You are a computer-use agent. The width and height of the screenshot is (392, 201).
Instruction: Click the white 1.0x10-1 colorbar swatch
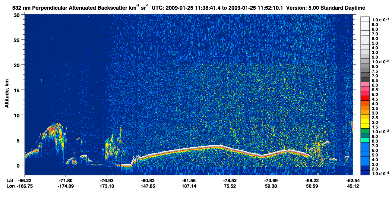(365, 19)
